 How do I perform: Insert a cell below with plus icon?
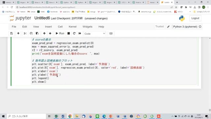(x=18, y=33)
